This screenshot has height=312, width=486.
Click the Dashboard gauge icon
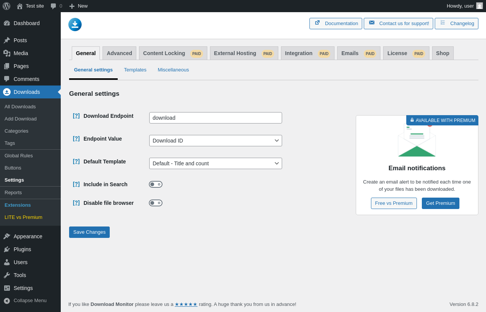(7, 23)
